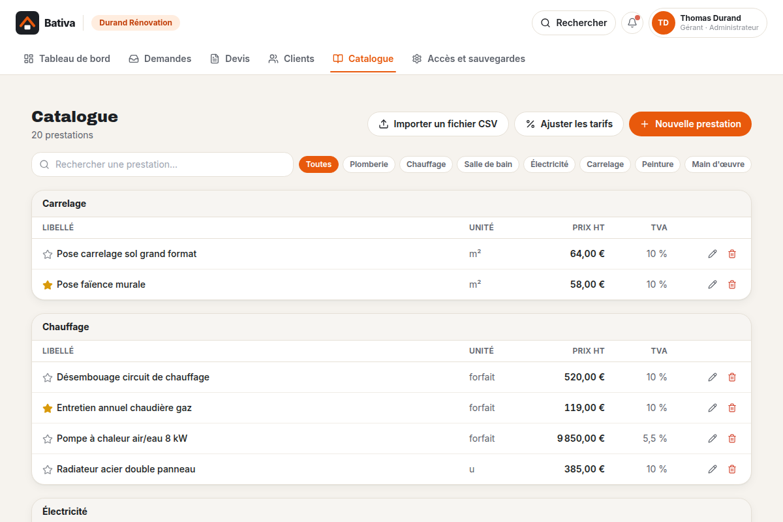Delete Radiateur acier double panneau
The height and width of the screenshot is (522, 783).
[732, 469]
